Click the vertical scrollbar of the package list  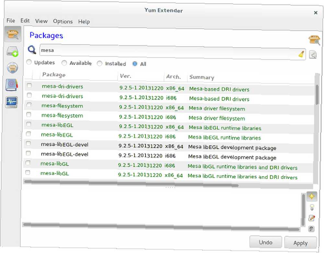click(x=317, y=94)
